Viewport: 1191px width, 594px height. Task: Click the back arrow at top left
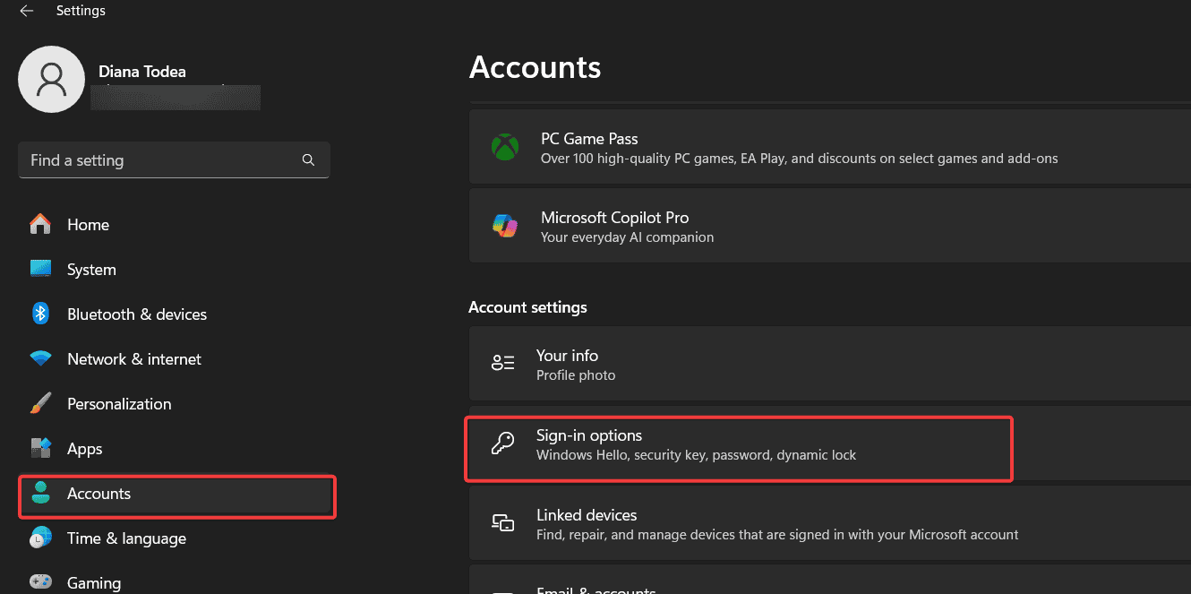click(26, 10)
